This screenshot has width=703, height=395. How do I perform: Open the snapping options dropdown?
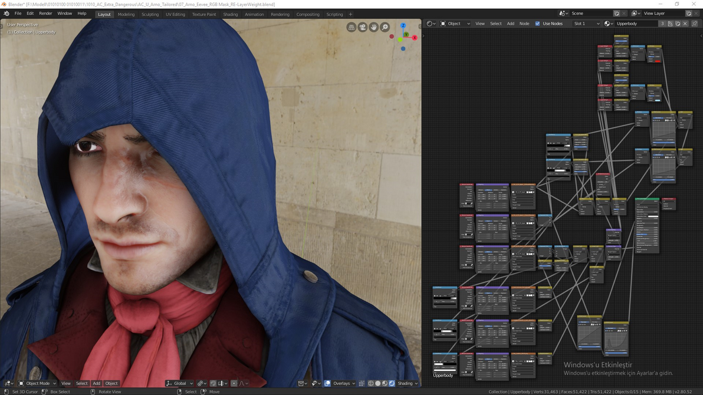point(222,383)
